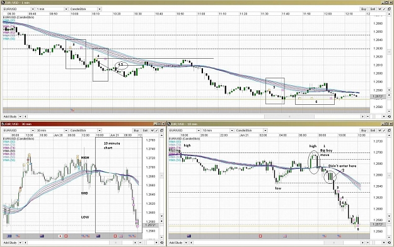Click detach chart icon in 30 min chart toolbar

pos(162,130)
